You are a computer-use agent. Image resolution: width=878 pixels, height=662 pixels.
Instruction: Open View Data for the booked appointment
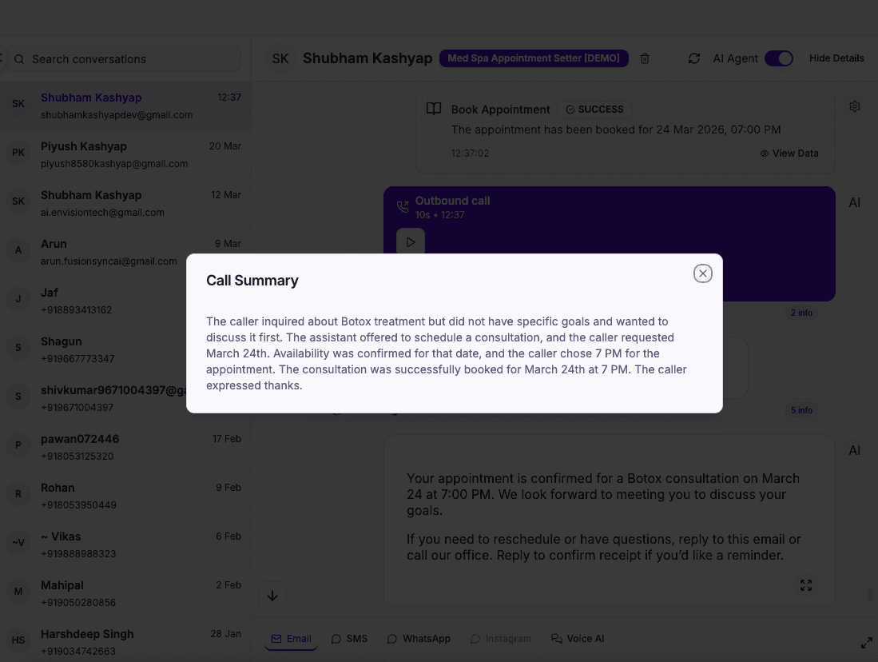(x=789, y=153)
